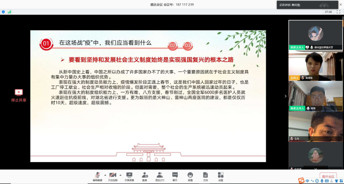Image resolution: width=344 pixels, height=184 pixels.
Task: Open the invite participants icon
Action: [x=144, y=175]
